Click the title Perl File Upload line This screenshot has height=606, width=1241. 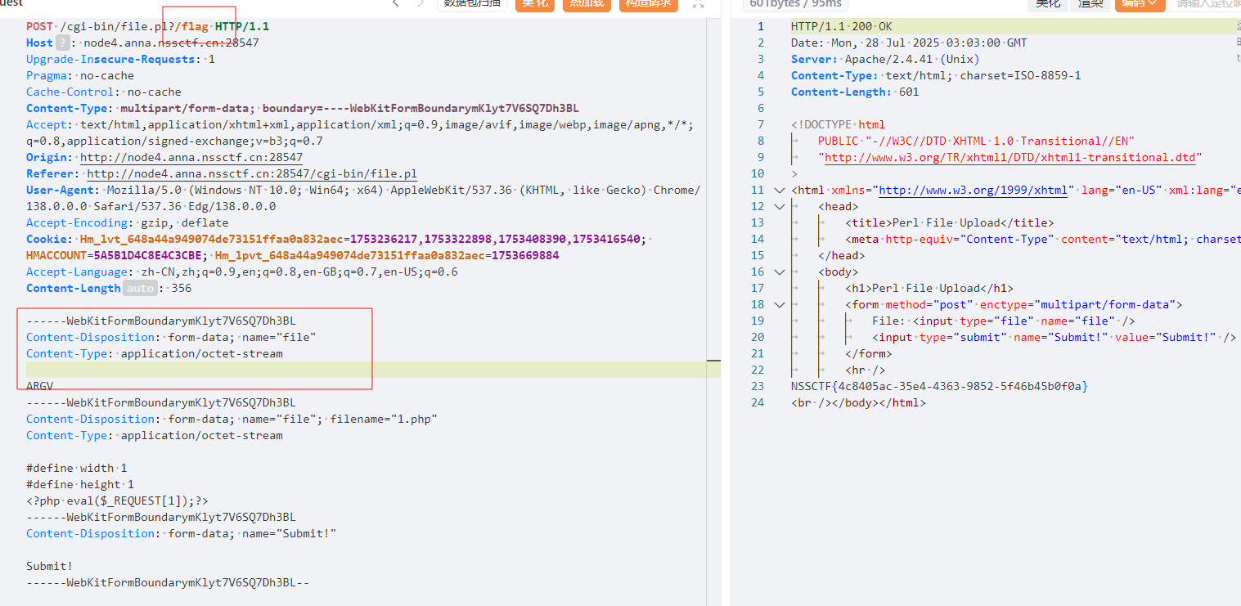pos(950,222)
